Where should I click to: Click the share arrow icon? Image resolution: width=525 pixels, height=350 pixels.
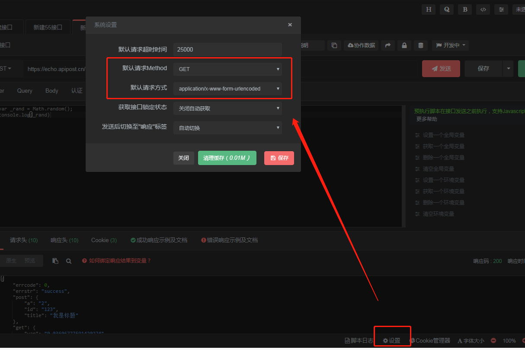coord(388,45)
